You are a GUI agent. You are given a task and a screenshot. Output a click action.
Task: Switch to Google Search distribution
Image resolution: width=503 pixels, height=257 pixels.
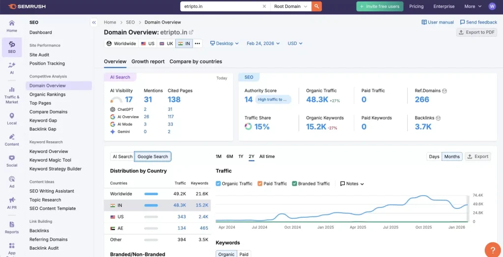[x=153, y=156]
